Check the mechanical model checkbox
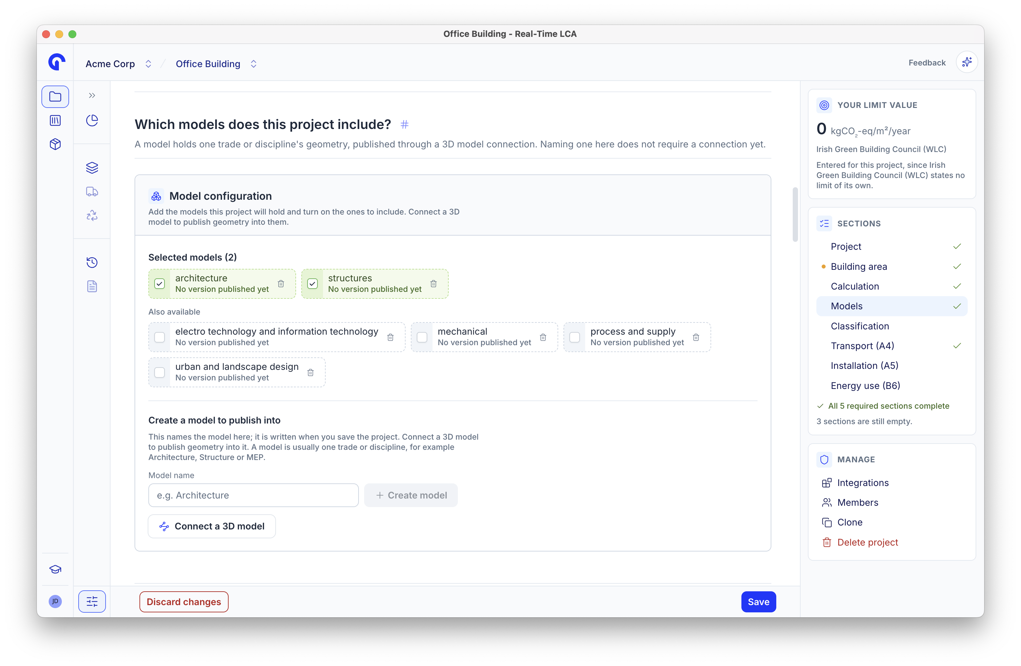The height and width of the screenshot is (666, 1021). (x=422, y=337)
